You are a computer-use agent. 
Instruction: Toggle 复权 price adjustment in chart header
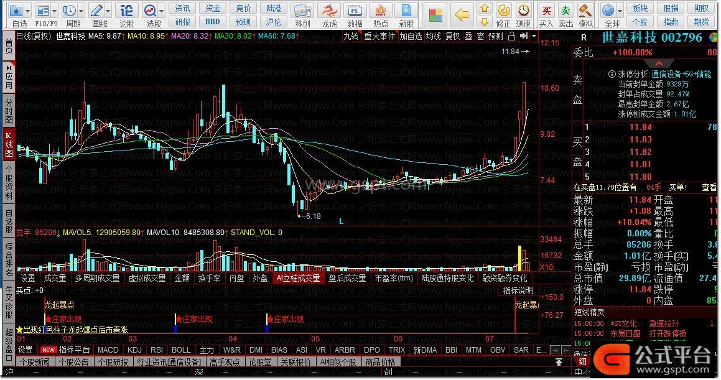pos(452,36)
